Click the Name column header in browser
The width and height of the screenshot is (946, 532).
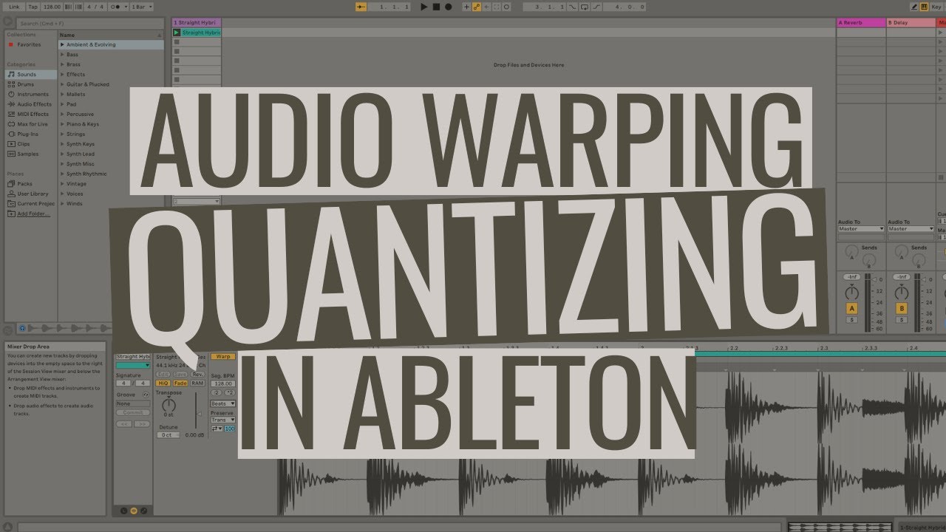(x=111, y=35)
